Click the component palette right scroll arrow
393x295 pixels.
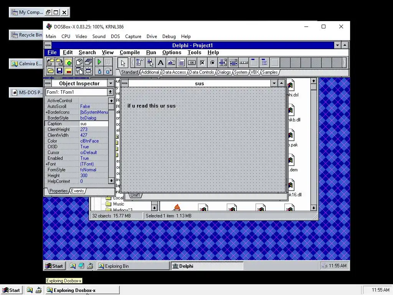344,63
